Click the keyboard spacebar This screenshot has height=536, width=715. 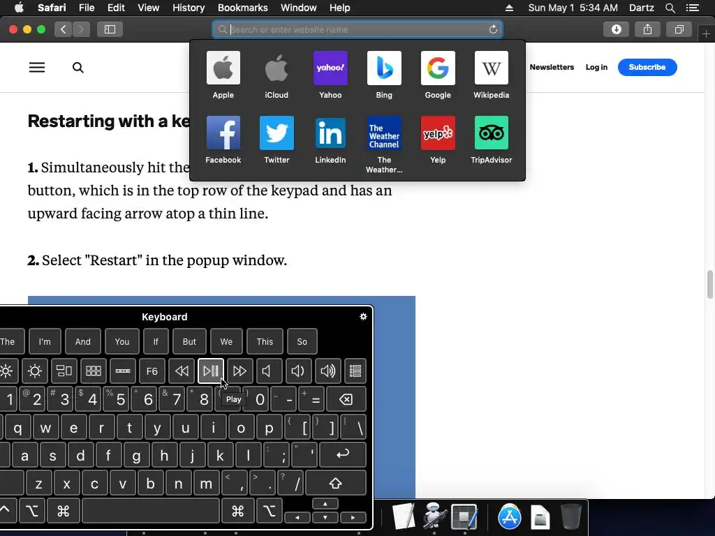pos(151,511)
